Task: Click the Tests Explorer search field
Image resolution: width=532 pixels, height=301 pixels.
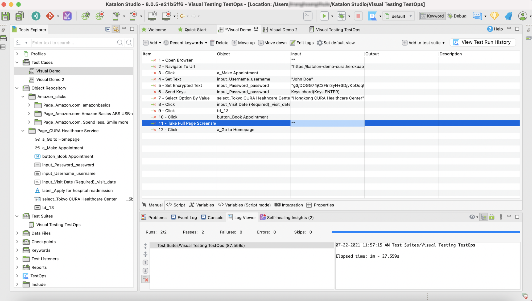Action: (x=74, y=43)
